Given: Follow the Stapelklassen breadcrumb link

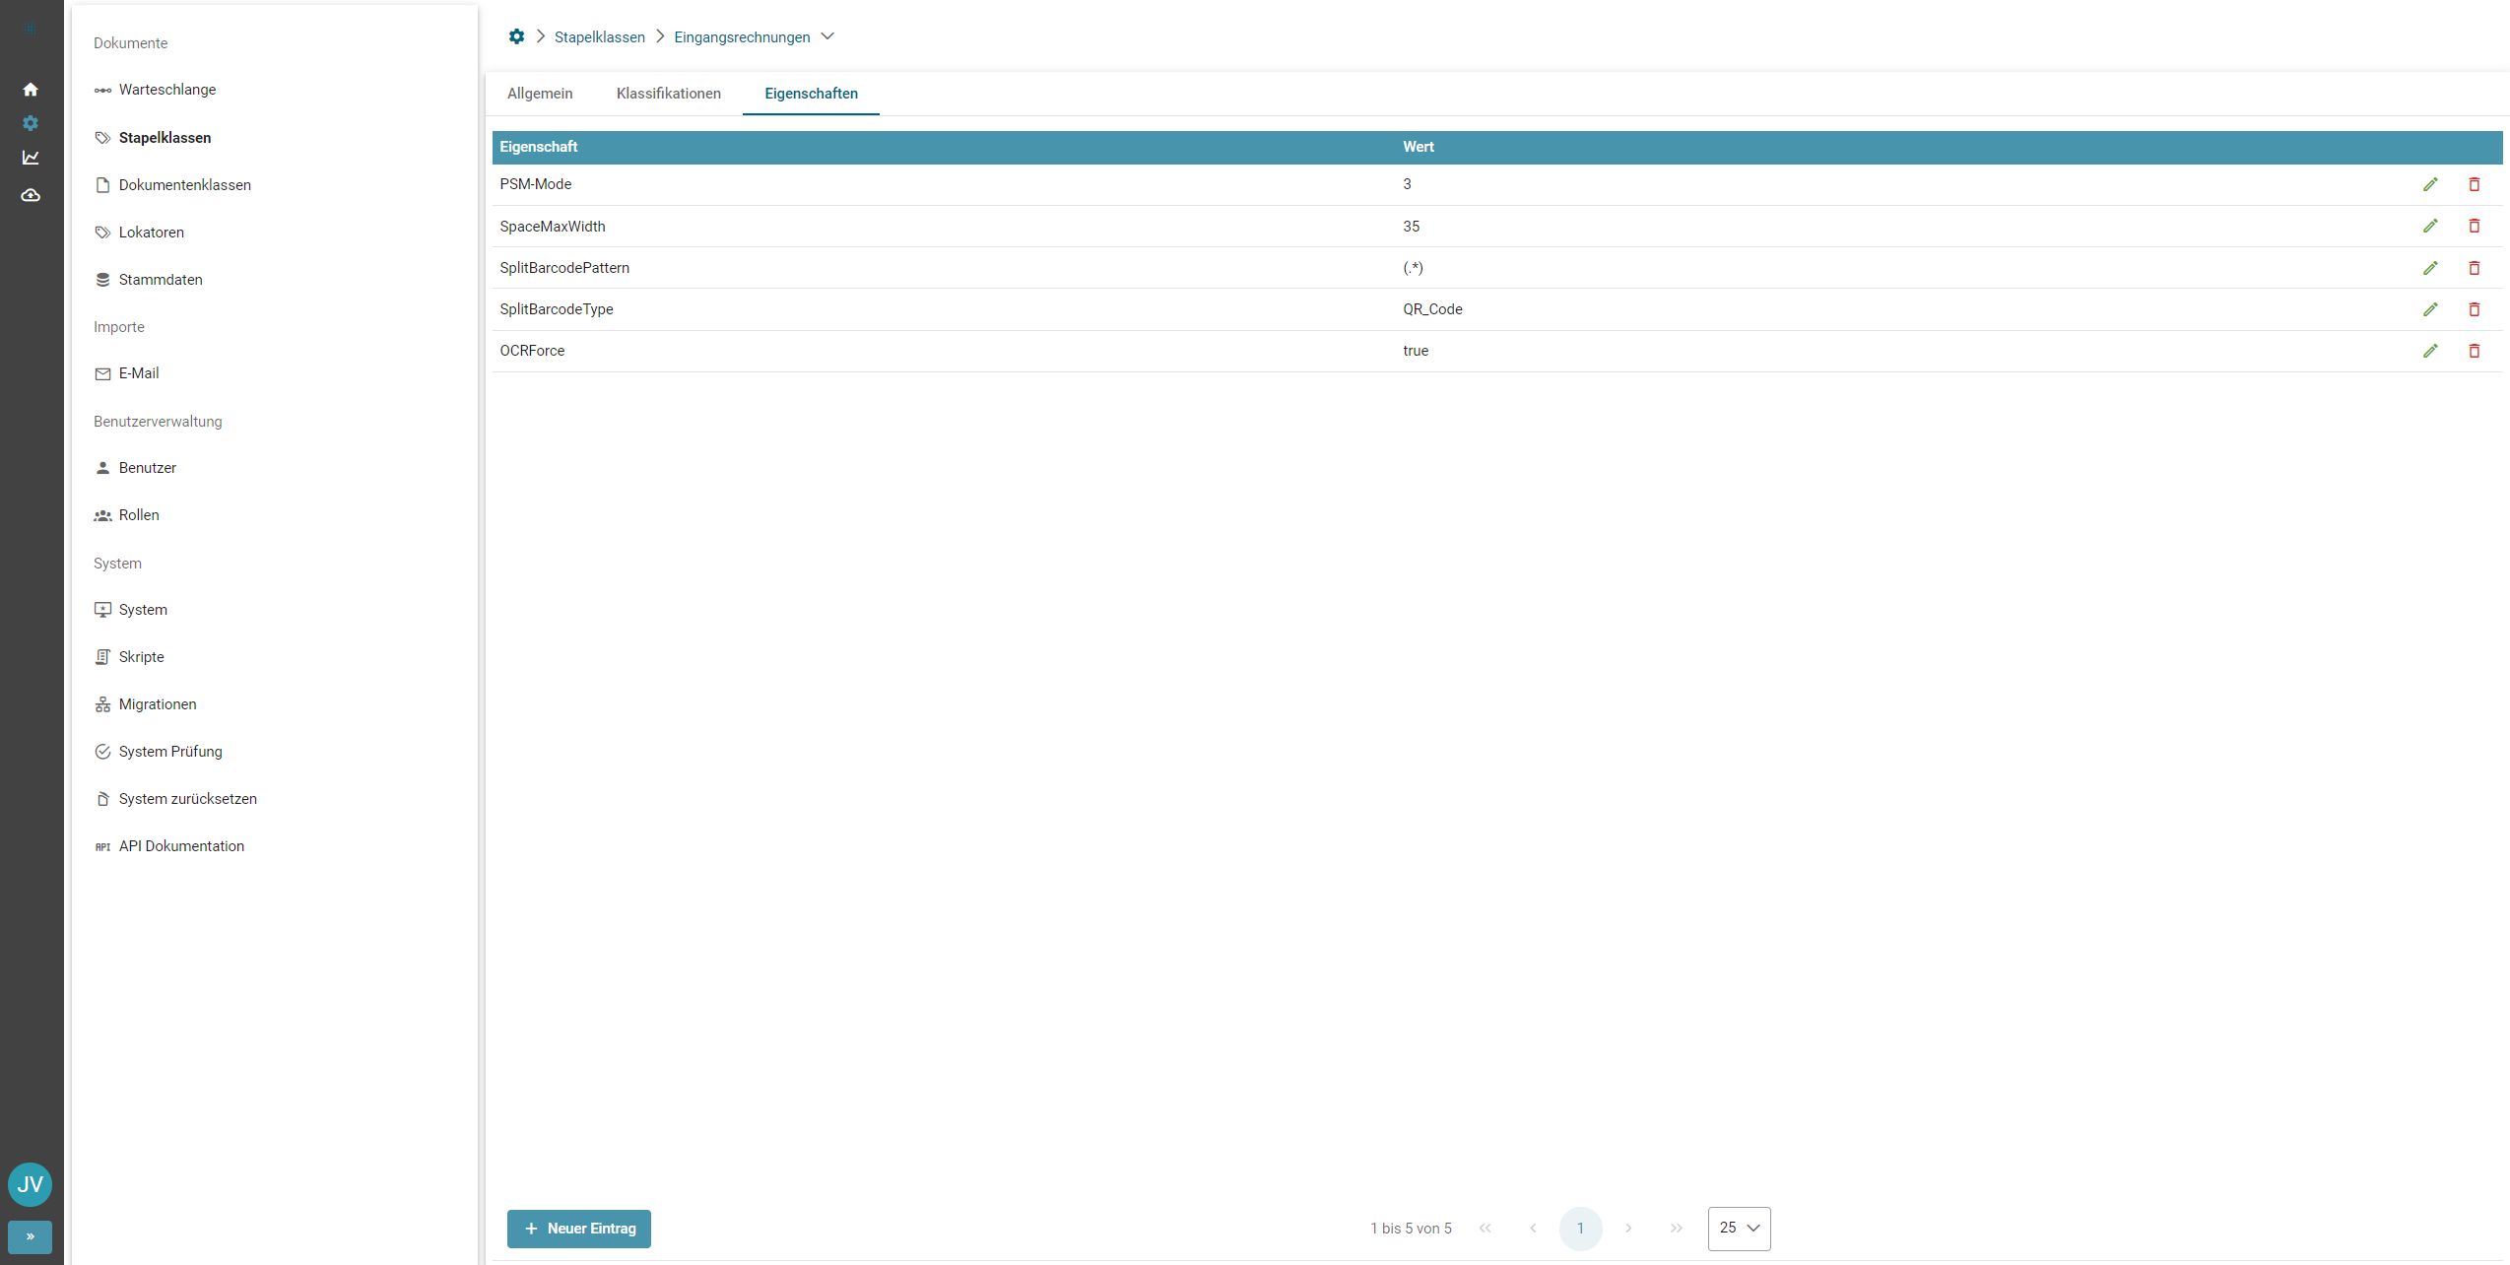Looking at the screenshot, I should pos(599,37).
